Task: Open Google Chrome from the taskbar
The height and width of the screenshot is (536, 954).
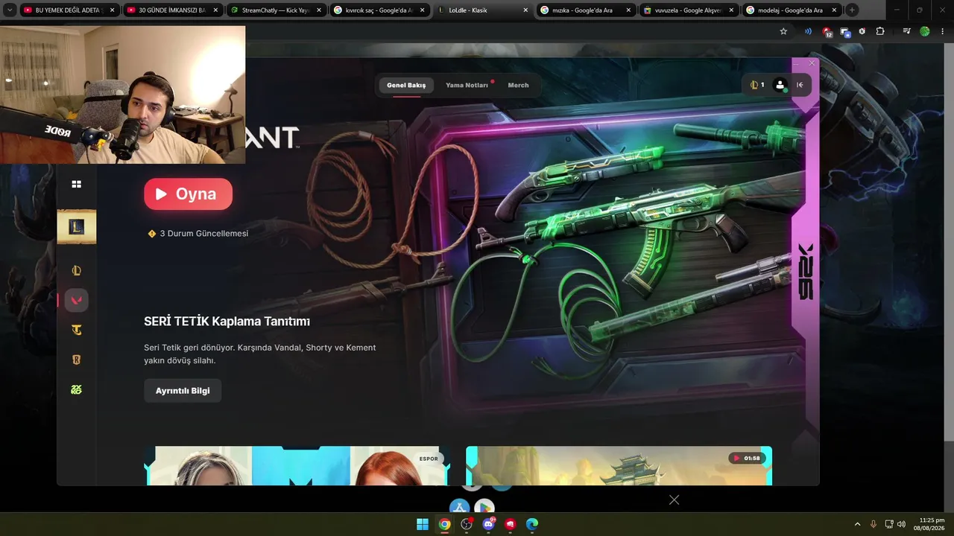Action: pyautogui.click(x=444, y=524)
